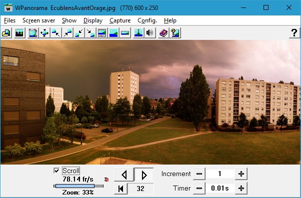Click the large question mark help button
301x198 pixels.
point(294,33)
